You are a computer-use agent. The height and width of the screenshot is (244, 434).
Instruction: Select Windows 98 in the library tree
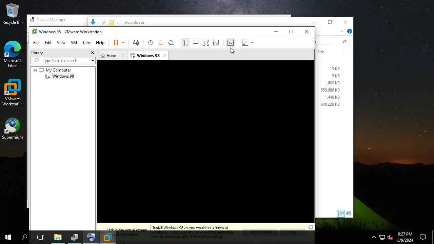coord(63,76)
